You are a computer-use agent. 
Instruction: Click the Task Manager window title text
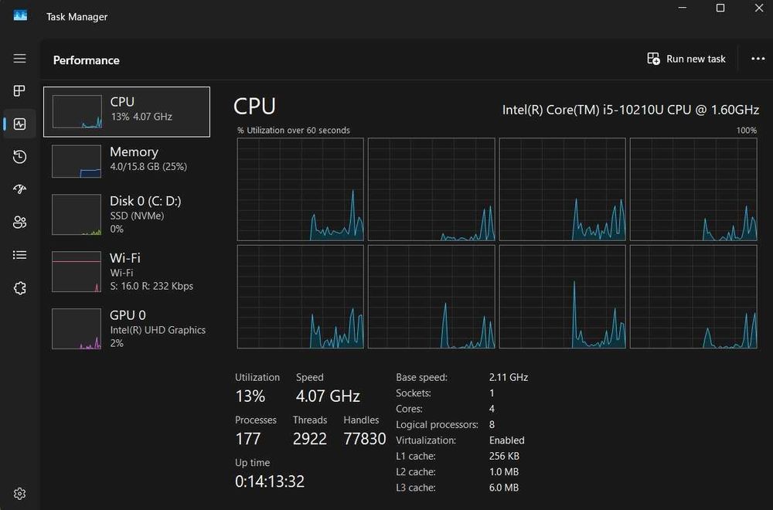coord(77,16)
